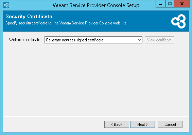
Task: Click the large Veeam logo in blue banner
Action: [178, 21]
